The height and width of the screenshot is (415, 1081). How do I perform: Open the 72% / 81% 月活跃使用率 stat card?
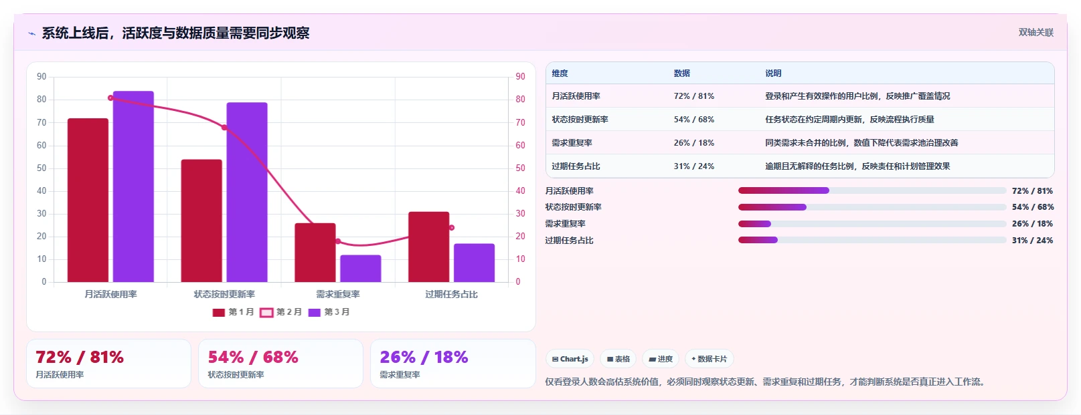pos(108,364)
